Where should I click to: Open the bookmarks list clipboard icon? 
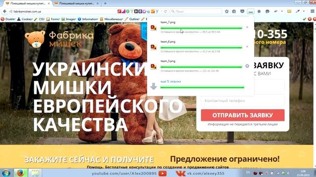tap(234, 11)
